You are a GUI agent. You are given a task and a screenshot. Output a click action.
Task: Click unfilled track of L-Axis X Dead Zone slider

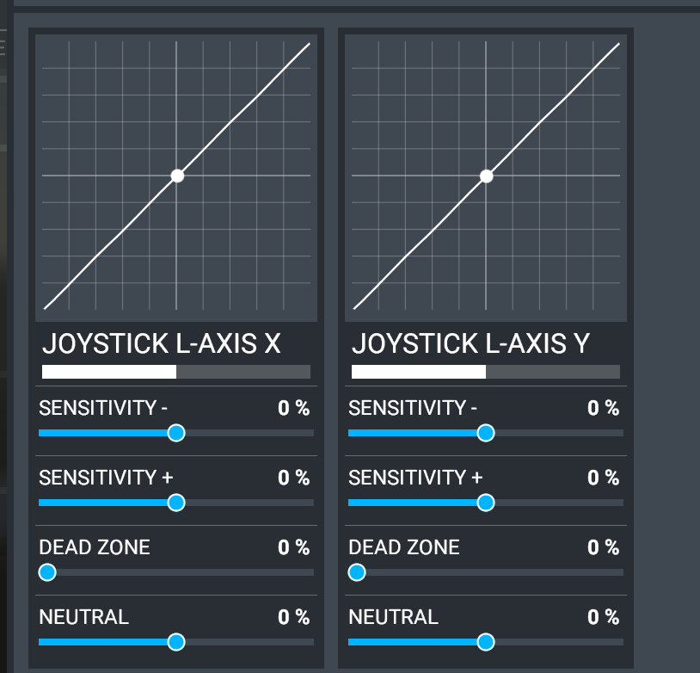click(x=185, y=572)
